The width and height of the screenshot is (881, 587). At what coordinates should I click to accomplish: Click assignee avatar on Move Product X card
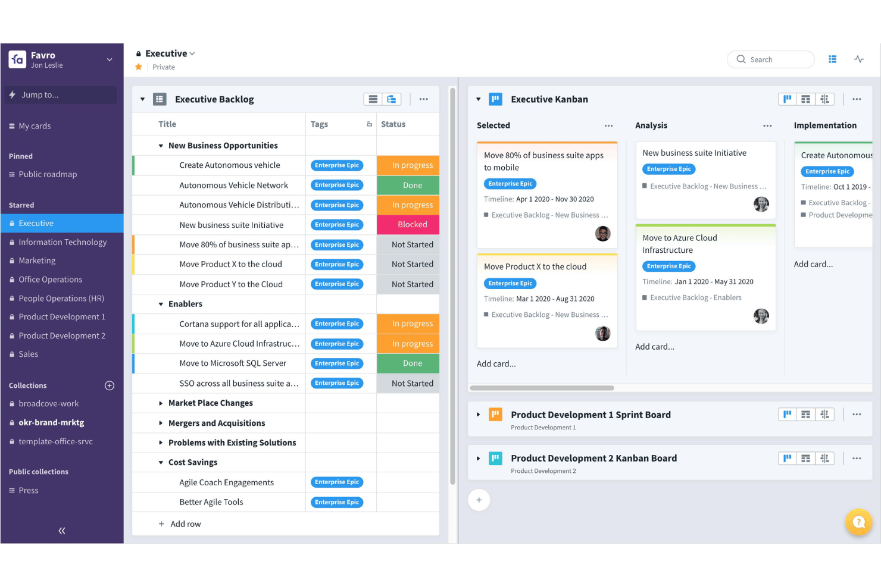(x=603, y=334)
